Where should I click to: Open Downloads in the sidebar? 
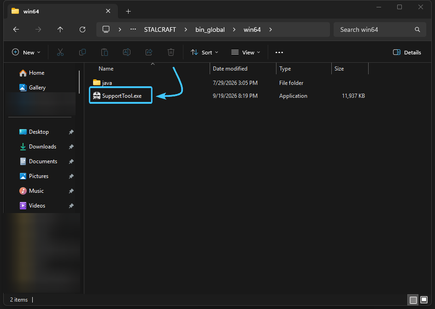(42, 147)
